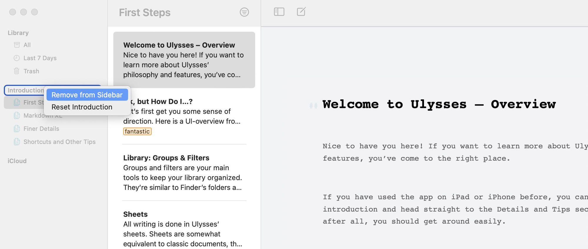
Task: Open the sheet list filter icon
Action: tap(244, 12)
